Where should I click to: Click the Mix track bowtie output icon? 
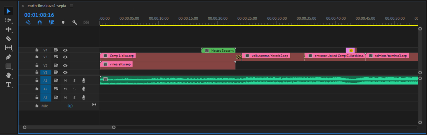pyautogui.click(x=94, y=104)
